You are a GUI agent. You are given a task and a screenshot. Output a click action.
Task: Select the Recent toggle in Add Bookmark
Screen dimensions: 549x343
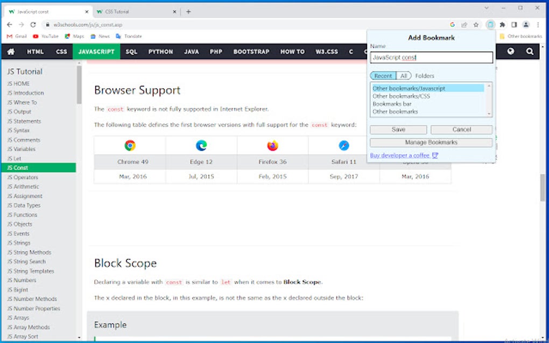[x=382, y=76]
